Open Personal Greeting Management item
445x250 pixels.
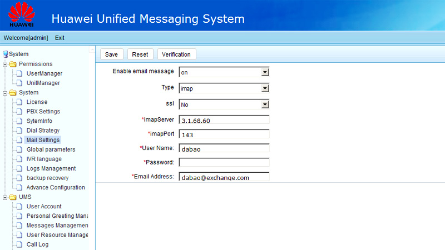pyautogui.click(x=57, y=216)
